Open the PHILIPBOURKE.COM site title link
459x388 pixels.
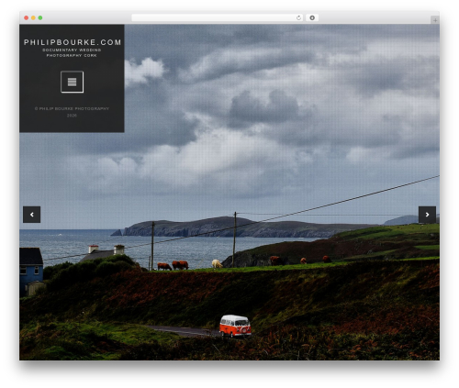point(73,42)
